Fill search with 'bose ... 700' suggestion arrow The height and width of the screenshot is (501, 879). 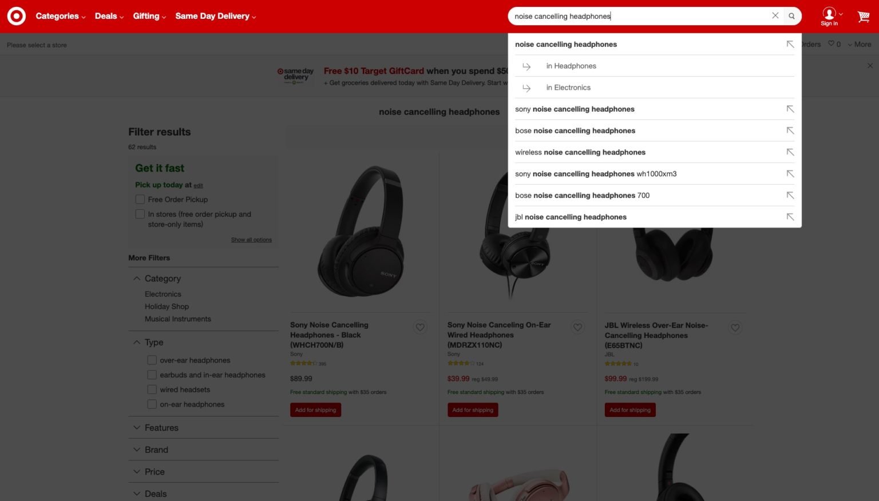click(790, 196)
